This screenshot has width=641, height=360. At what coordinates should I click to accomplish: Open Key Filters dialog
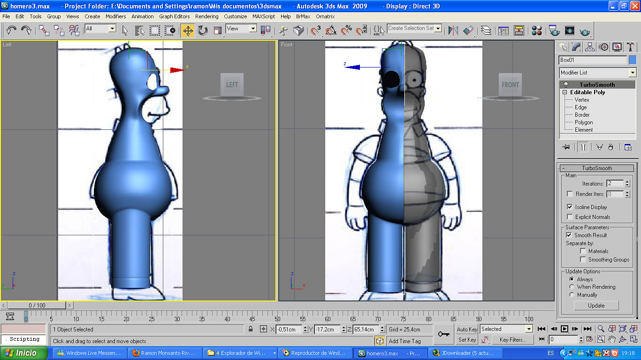(x=513, y=340)
